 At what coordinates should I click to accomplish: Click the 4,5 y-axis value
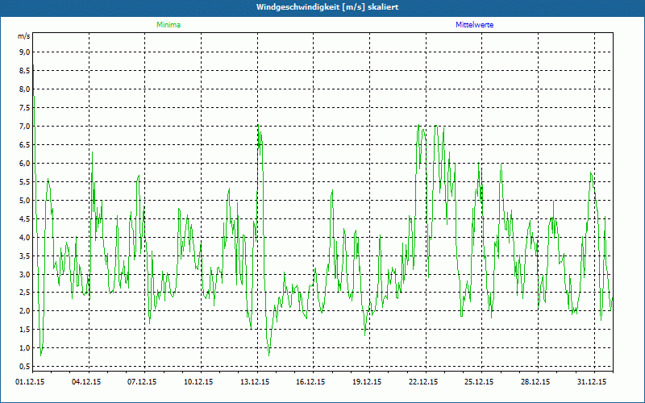(25, 219)
